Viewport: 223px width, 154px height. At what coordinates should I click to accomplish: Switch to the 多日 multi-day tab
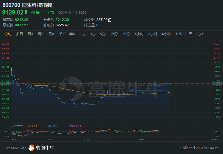pos(20,34)
